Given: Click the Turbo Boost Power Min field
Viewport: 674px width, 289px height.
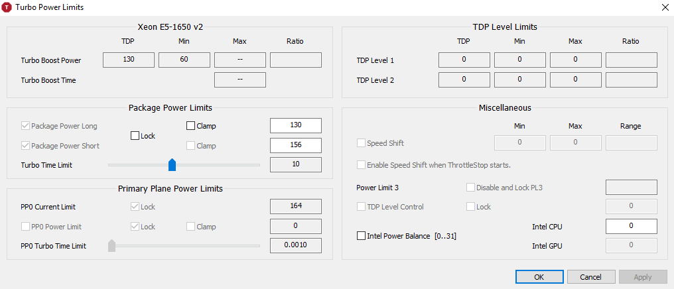Looking at the screenshot, I should pyautogui.click(x=184, y=60).
